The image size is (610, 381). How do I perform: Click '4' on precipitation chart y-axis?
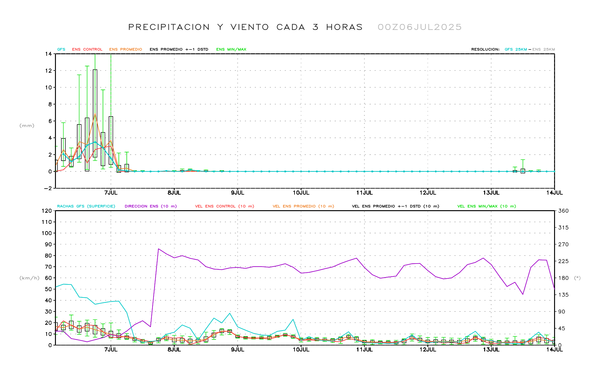[x=50, y=138]
